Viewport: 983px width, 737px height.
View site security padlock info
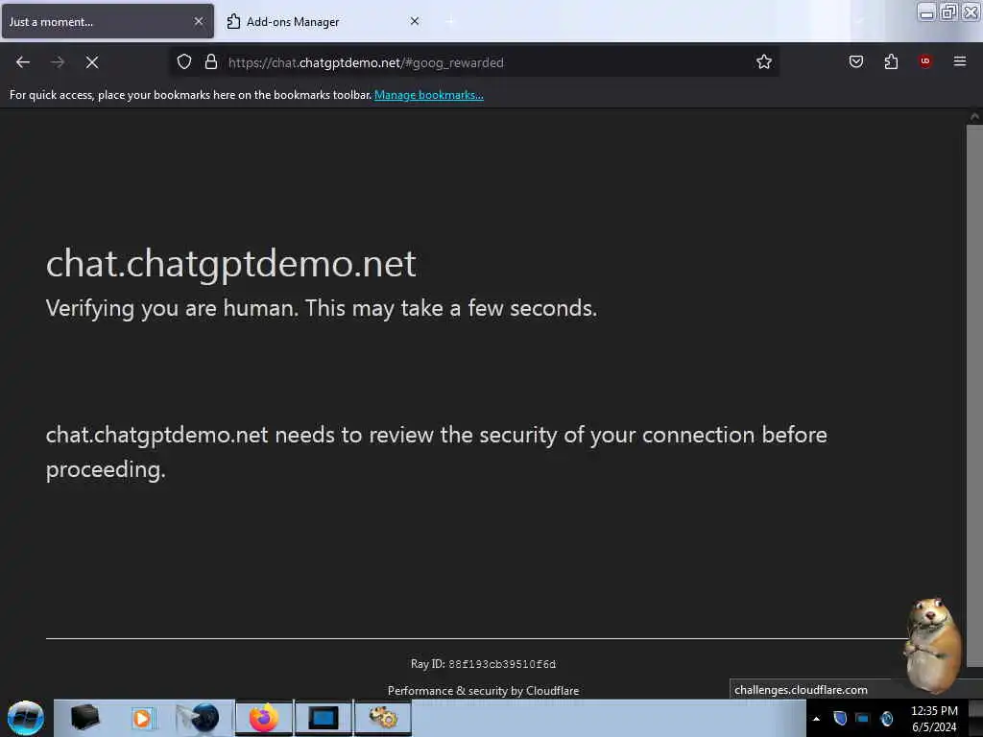click(211, 62)
